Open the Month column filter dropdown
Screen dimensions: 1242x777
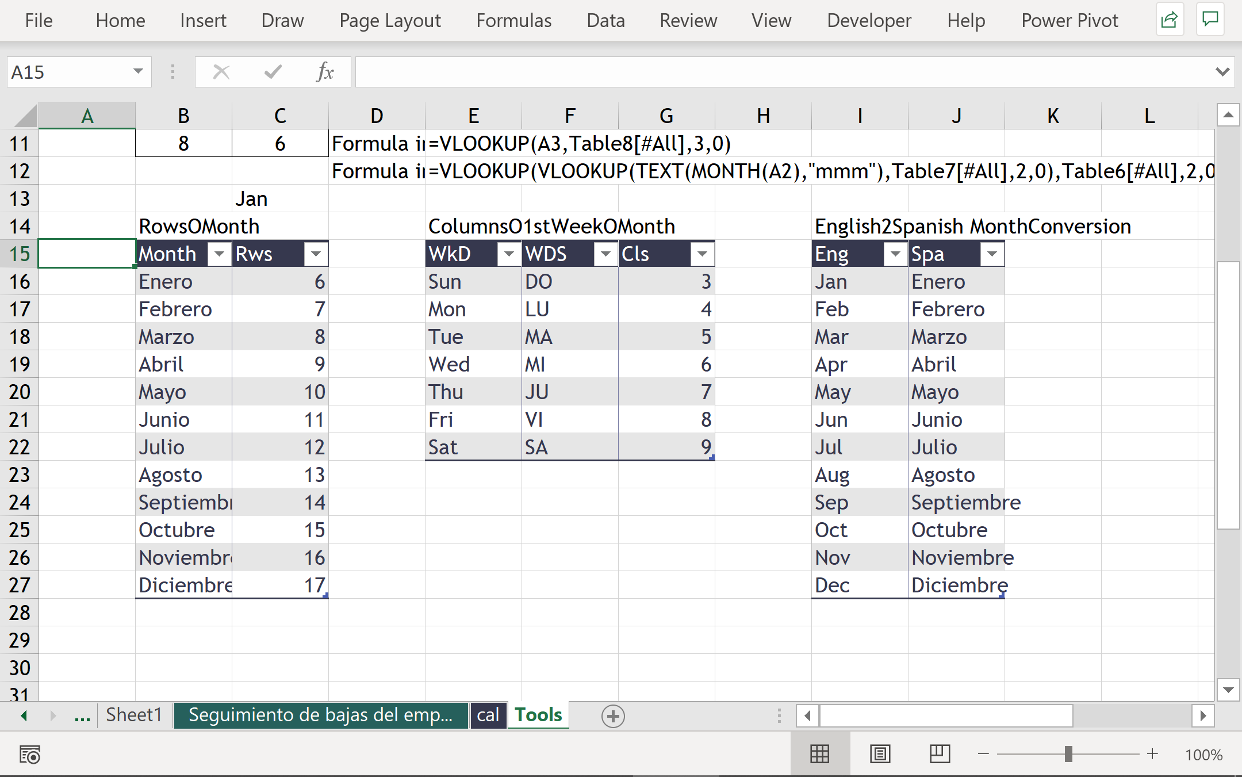tap(219, 254)
